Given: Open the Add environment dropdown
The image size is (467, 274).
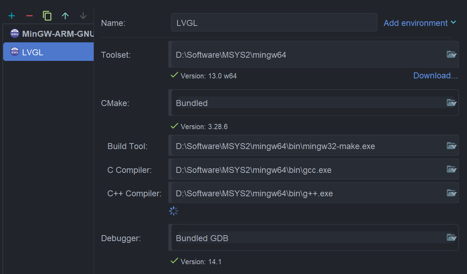Looking at the screenshot, I should pos(420,23).
